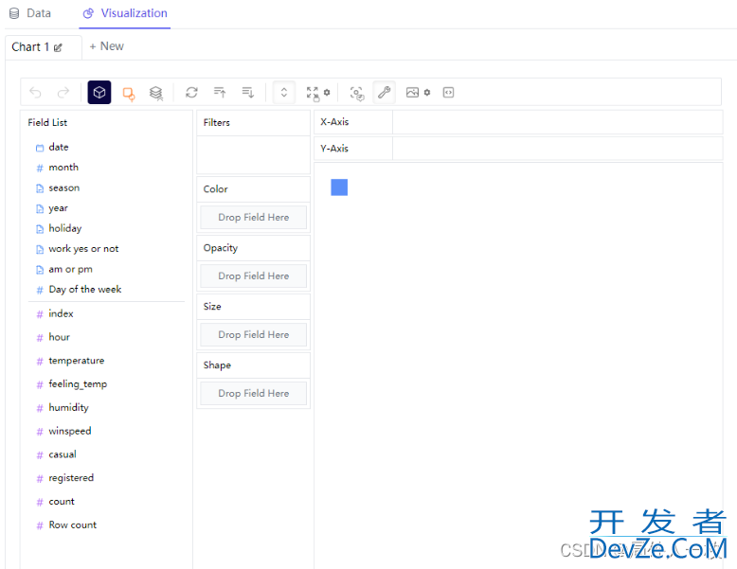737x569 pixels.
Task: Click the export image icon
Action: tap(412, 92)
